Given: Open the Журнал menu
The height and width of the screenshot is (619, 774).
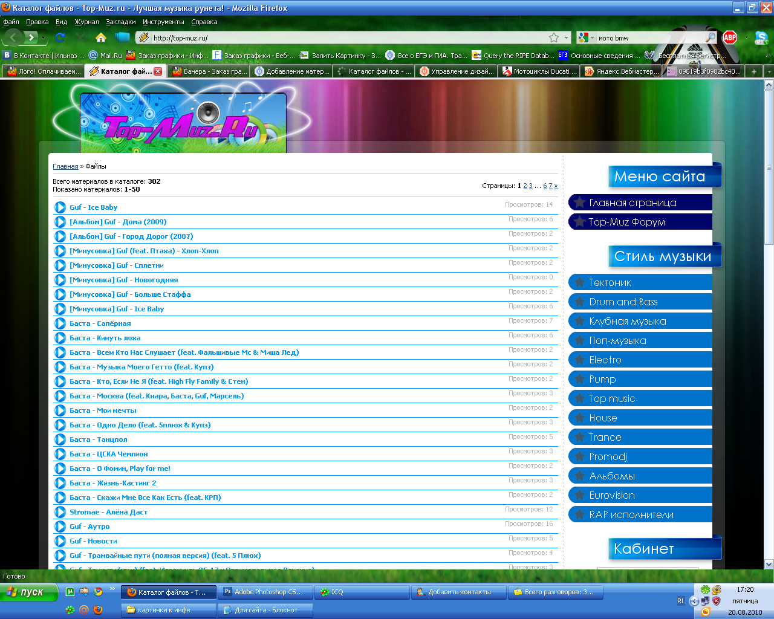Looking at the screenshot, I should click(x=86, y=22).
